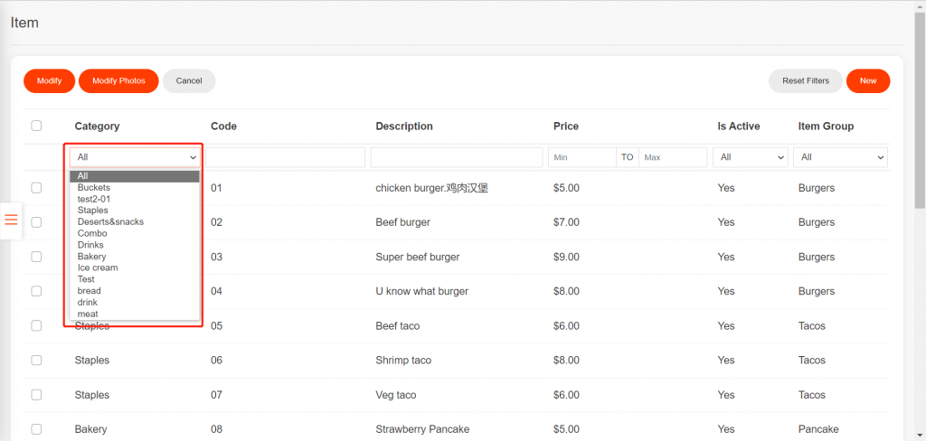Click the Modify button
Image resolution: width=926 pixels, height=441 pixels.
tap(49, 81)
